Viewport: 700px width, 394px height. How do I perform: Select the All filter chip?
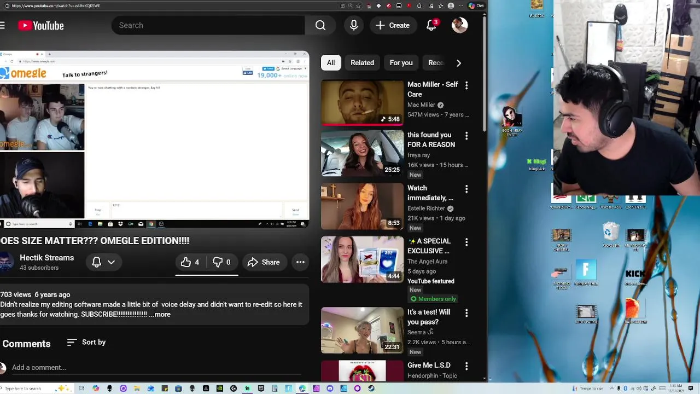click(x=331, y=62)
